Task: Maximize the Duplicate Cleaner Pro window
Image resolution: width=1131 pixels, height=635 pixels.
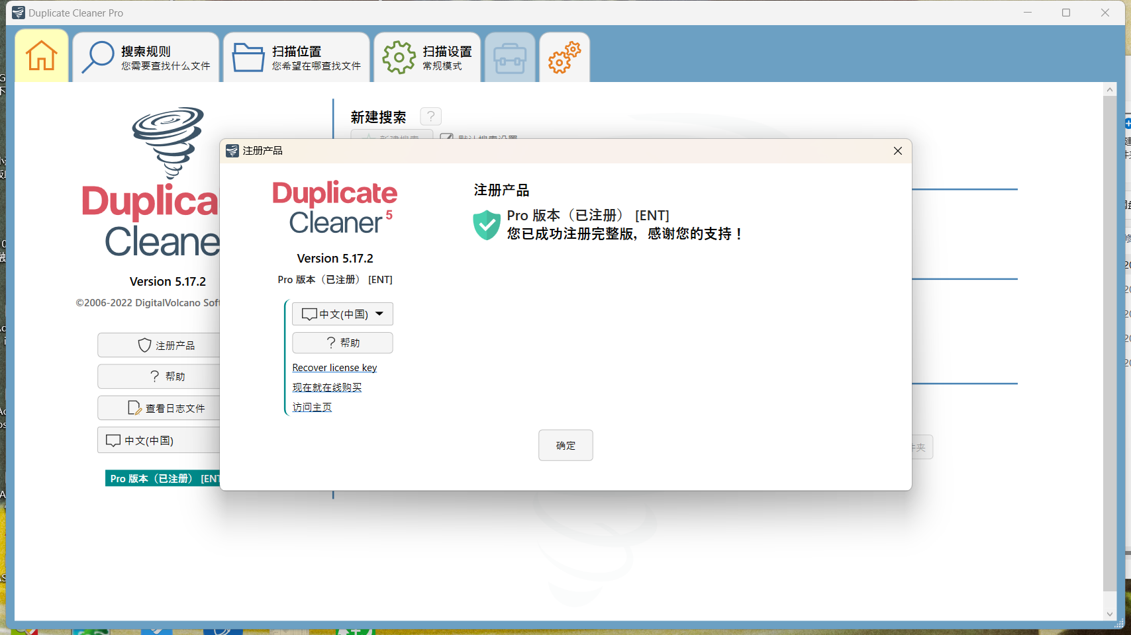Action: pos(1066,13)
